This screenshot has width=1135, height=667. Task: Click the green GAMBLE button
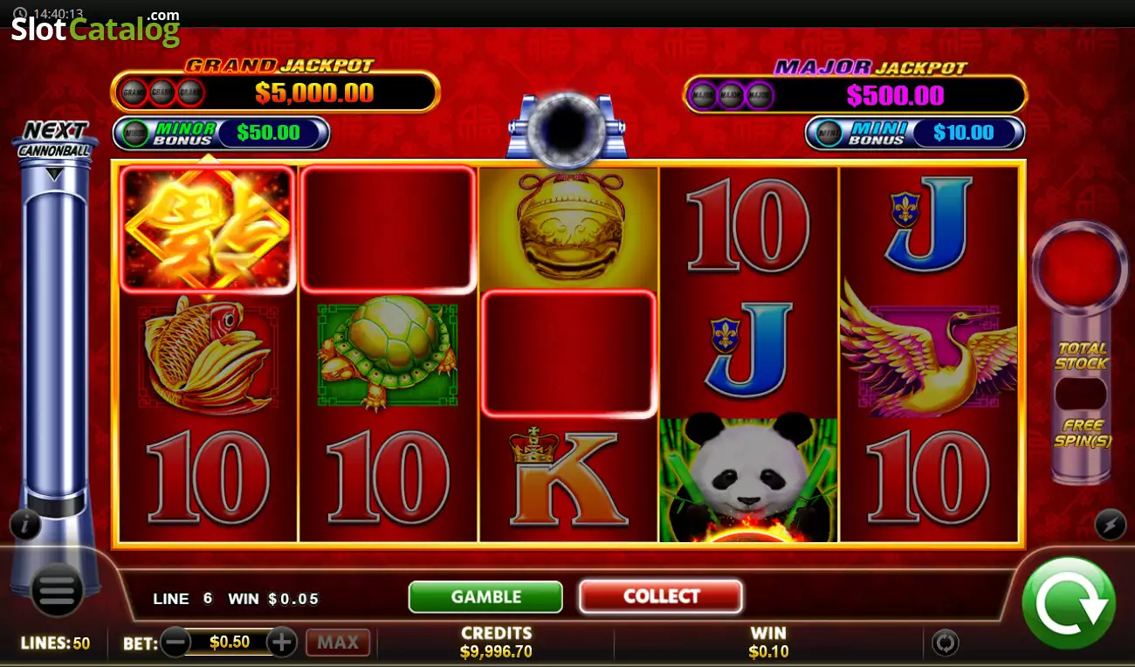[x=485, y=597]
